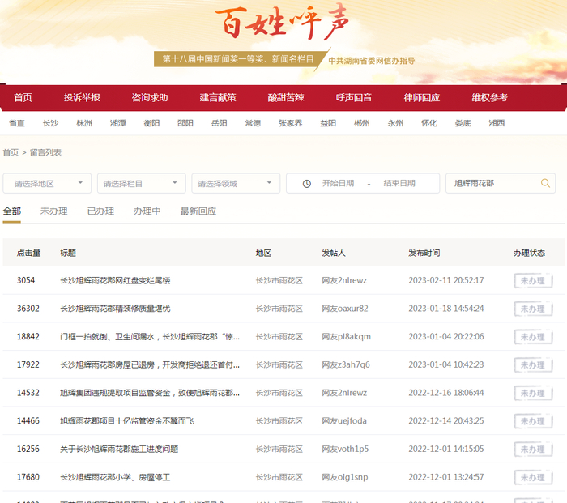This screenshot has width=567, height=503.
Task: Open the post starting 门框一拍就倒
Action: 150,337
